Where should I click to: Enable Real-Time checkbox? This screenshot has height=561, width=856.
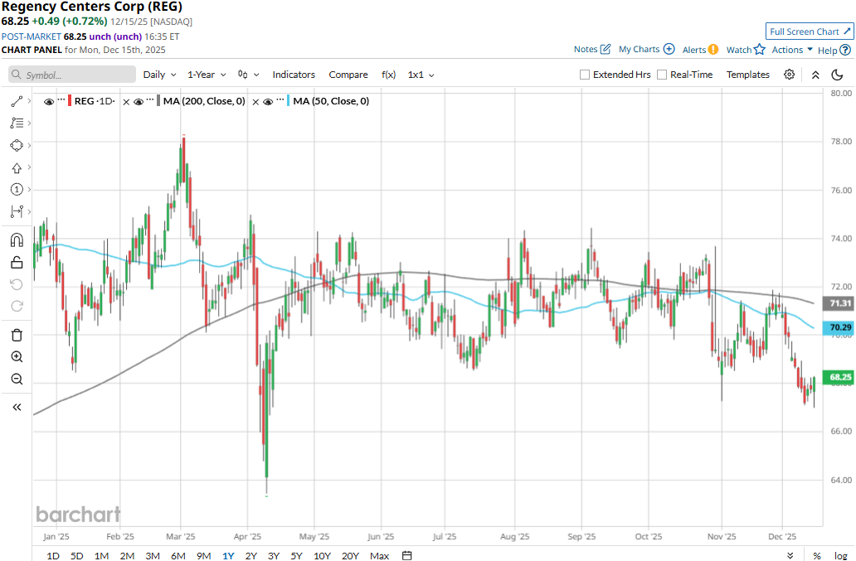[x=662, y=75]
